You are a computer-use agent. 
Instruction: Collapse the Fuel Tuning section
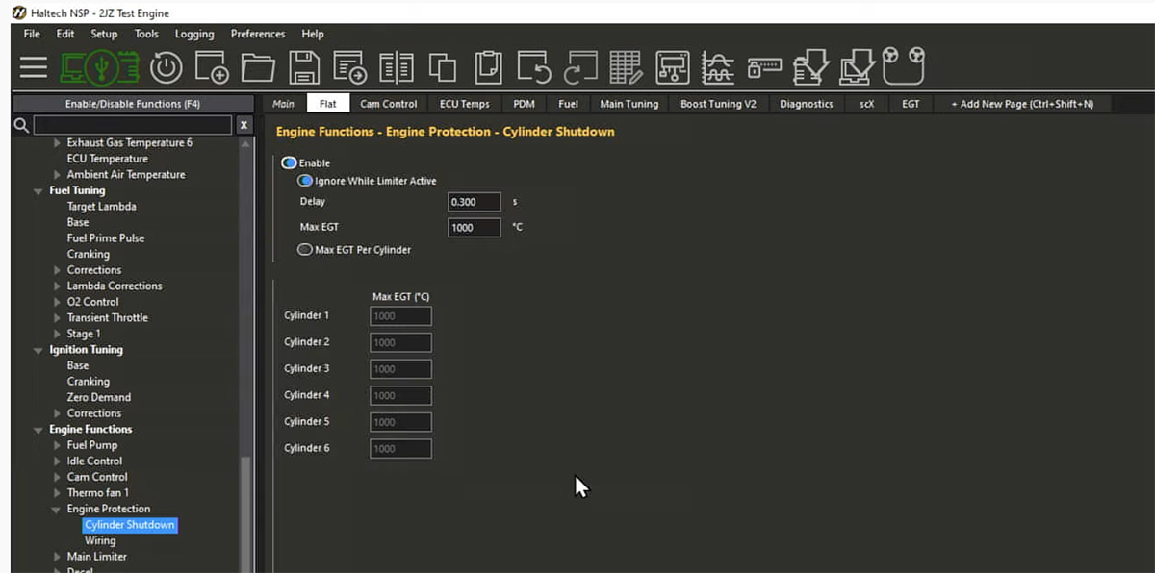pyautogui.click(x=39, y=190)
